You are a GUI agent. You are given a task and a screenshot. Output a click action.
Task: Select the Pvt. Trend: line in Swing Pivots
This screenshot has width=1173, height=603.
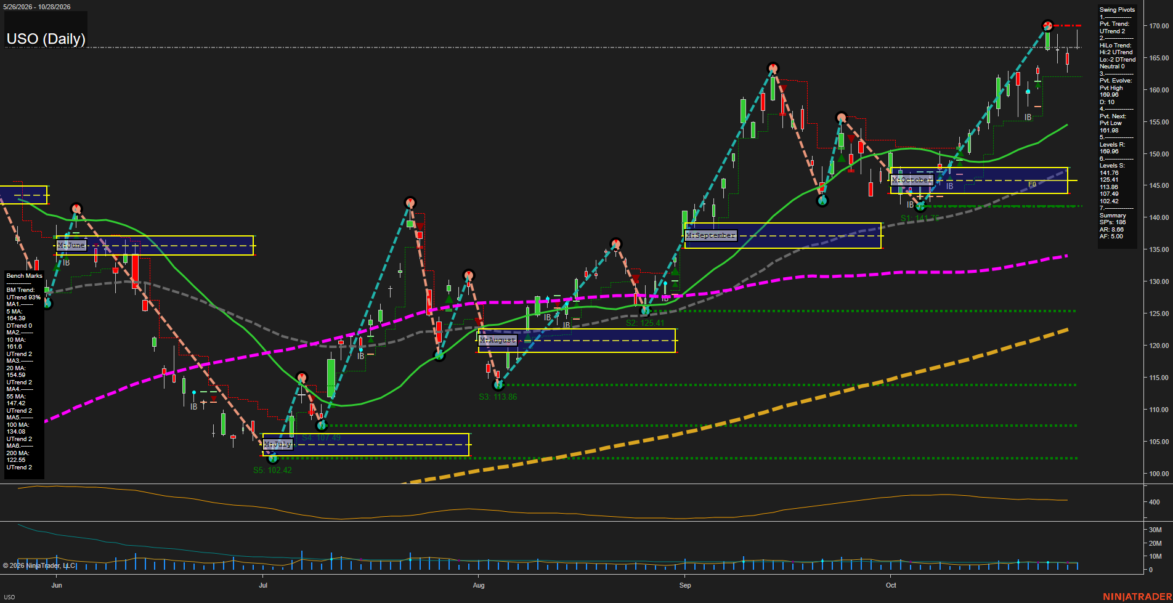pyautogui.click(x=1114, y=24)
